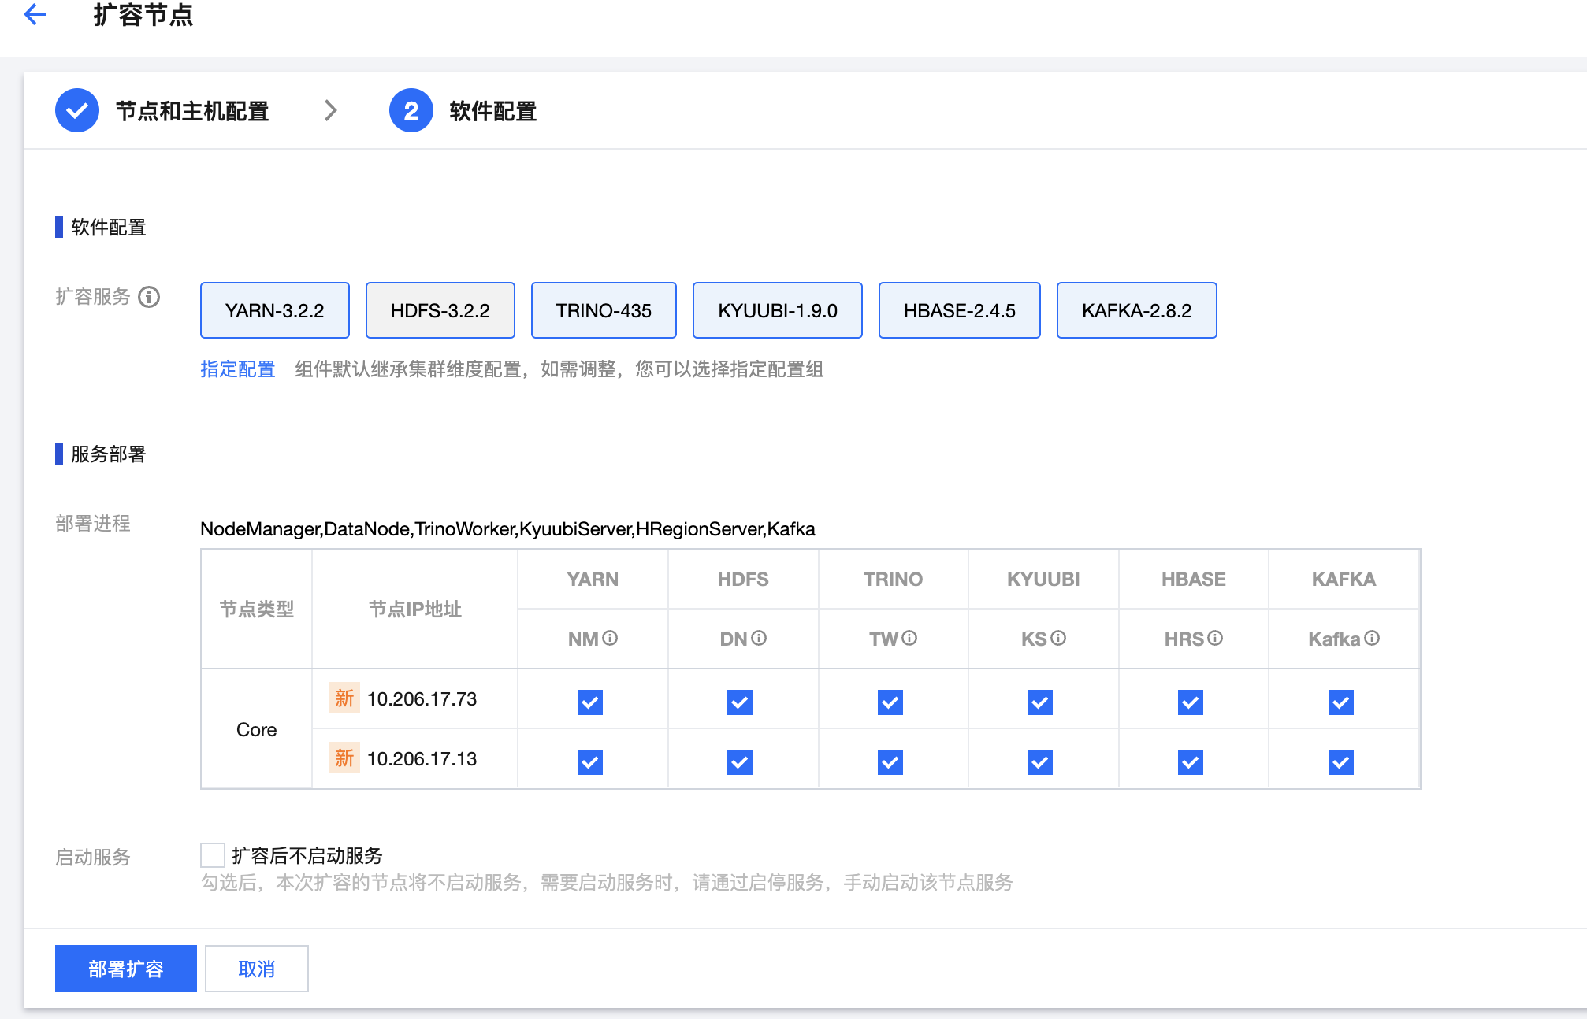The height and width of the screenshot is (1019, 1587).
Task: Select the YARN-3.2.2 service tag
Action: (274, 310)
